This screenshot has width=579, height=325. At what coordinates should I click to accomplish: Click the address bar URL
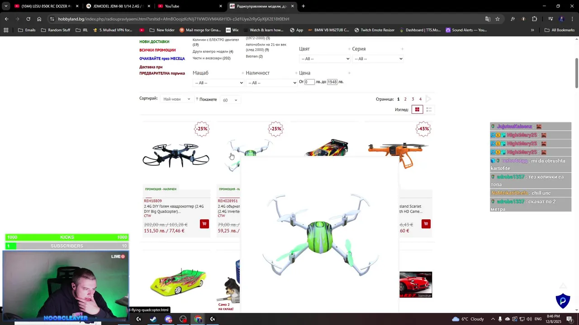[x=174, y=19]
